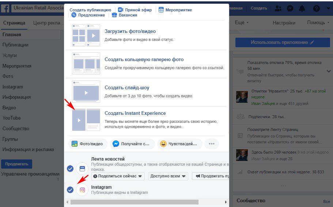Open the Публикации sidebar item
The image size is (333, 207).
15,45
